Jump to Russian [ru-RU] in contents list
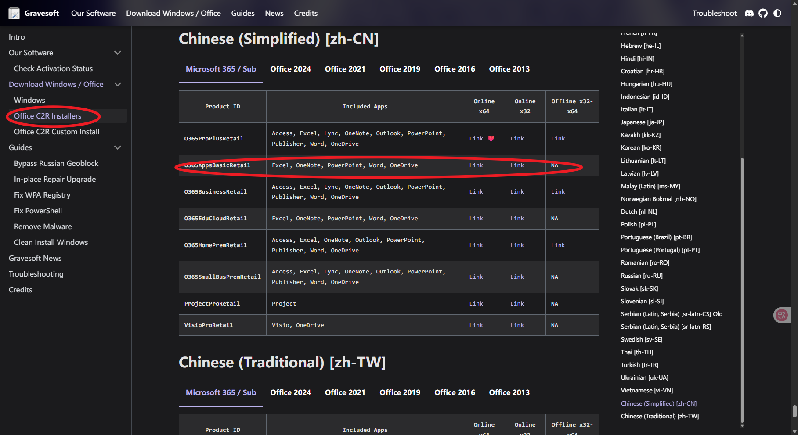 [x=642, y=276]
